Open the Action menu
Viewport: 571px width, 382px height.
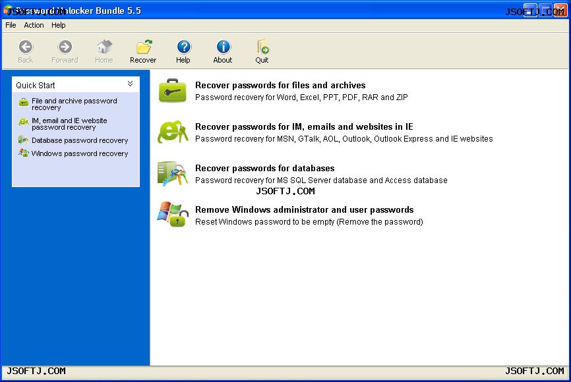point(34,25)
